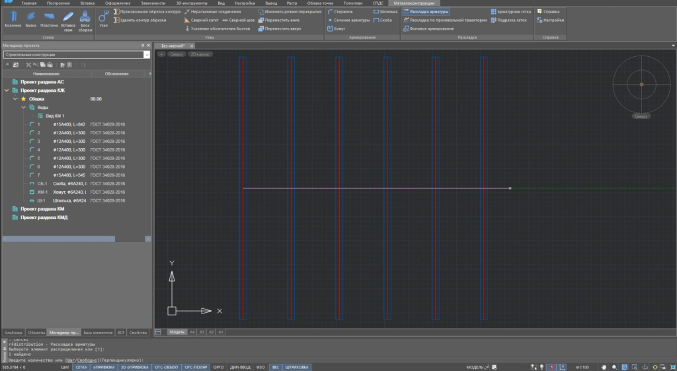Click the Раскладка арматуры button
The height and width of the screenshot is (371, 677).
(x=425, y=12)
